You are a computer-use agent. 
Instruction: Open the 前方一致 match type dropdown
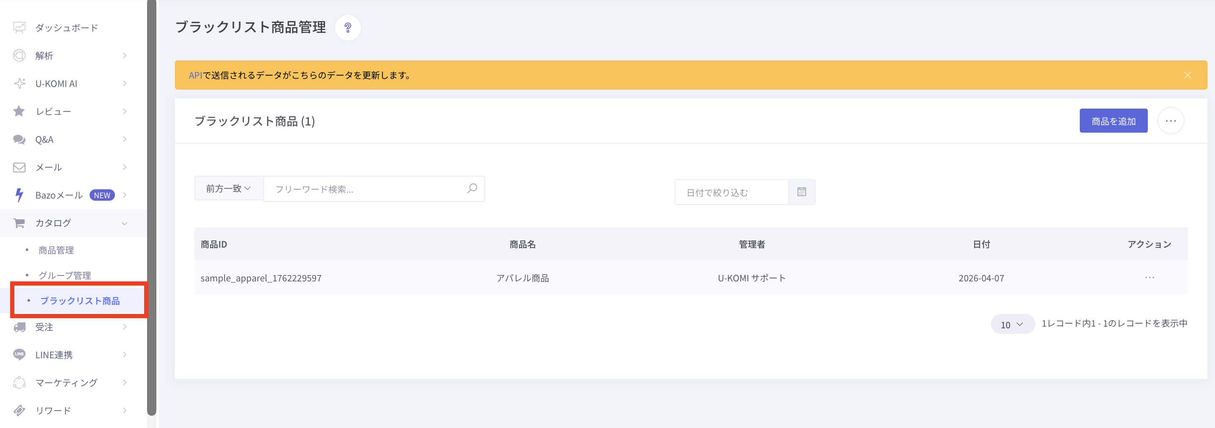(x=229, y=188)
